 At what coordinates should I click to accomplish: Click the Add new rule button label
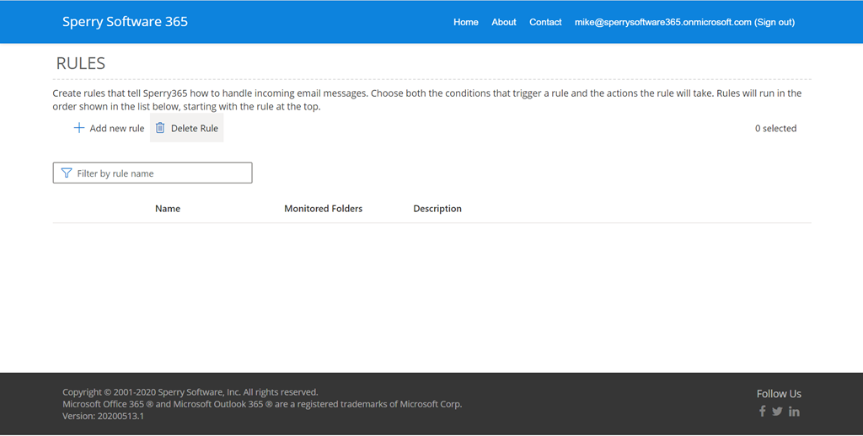point(116,128)
